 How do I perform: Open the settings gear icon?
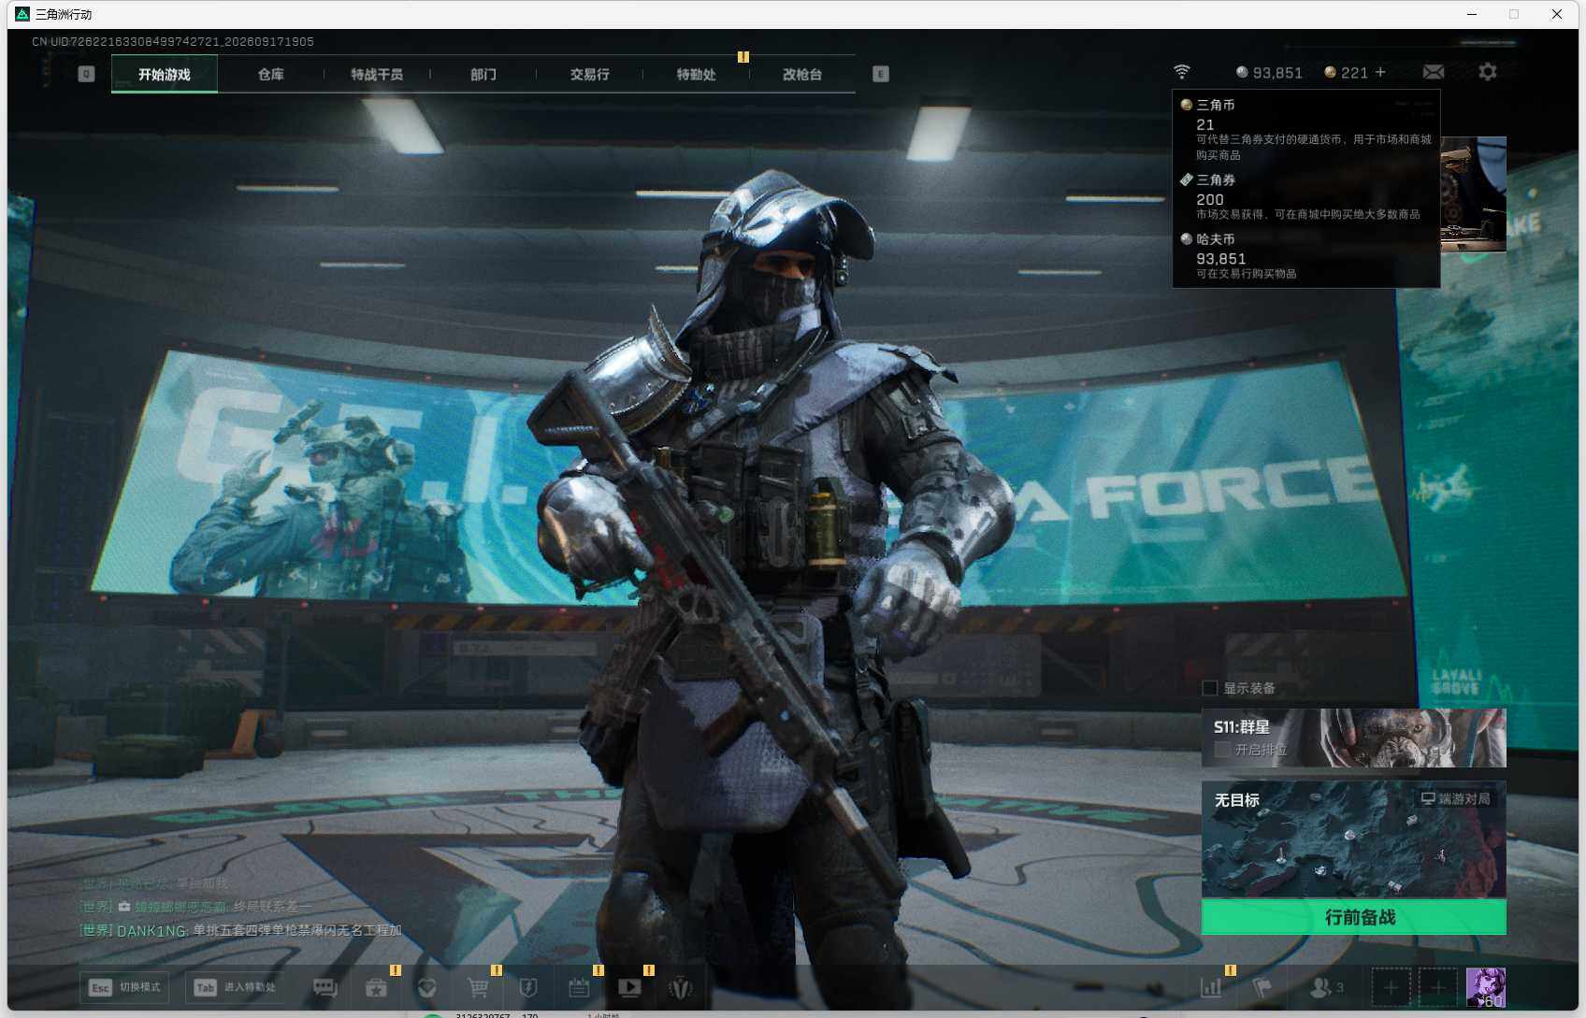1488,72
